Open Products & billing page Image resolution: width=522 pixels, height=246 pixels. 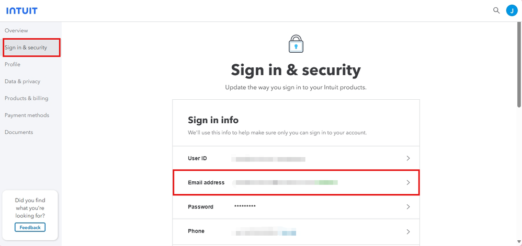(x=26, y=98)
